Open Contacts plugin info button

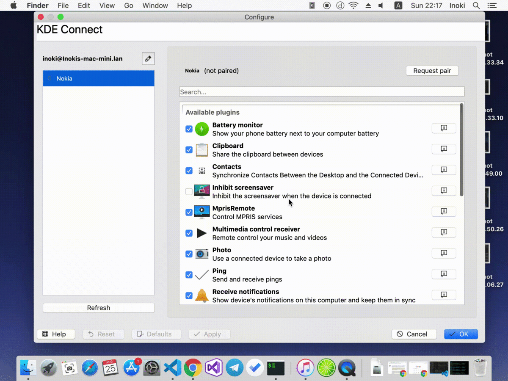[444, 170]
